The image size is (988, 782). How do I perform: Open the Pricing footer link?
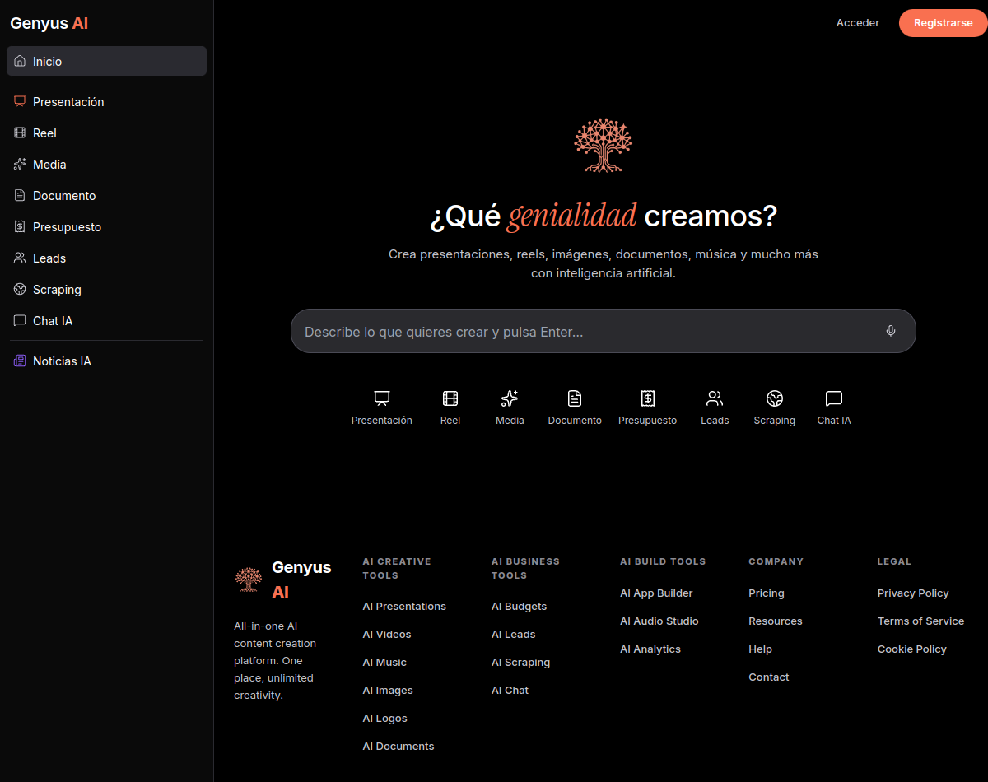pos(767,593)
